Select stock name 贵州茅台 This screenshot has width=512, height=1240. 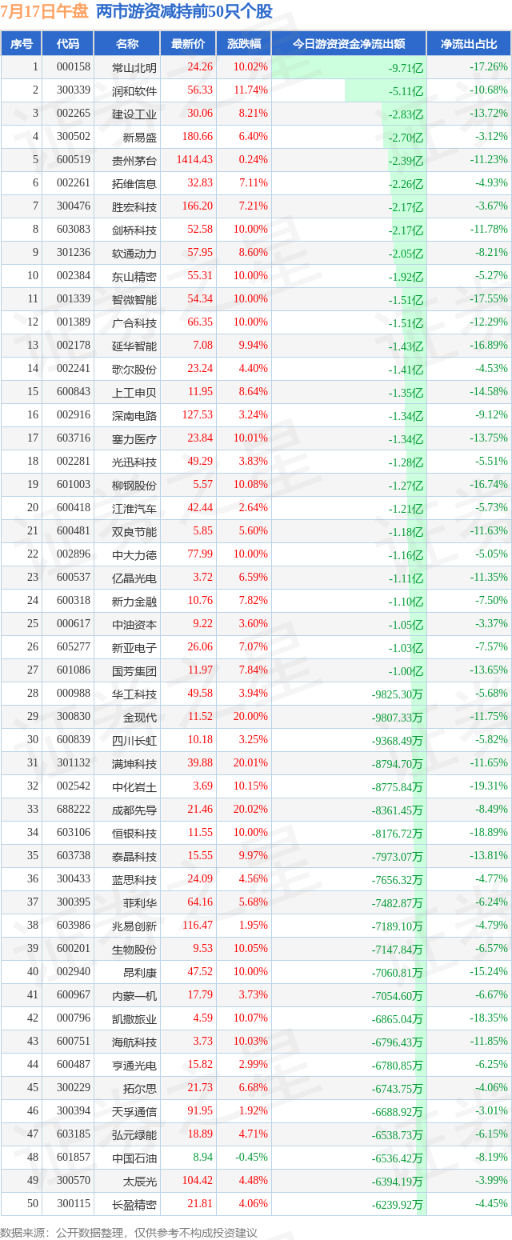coord(134,160)
